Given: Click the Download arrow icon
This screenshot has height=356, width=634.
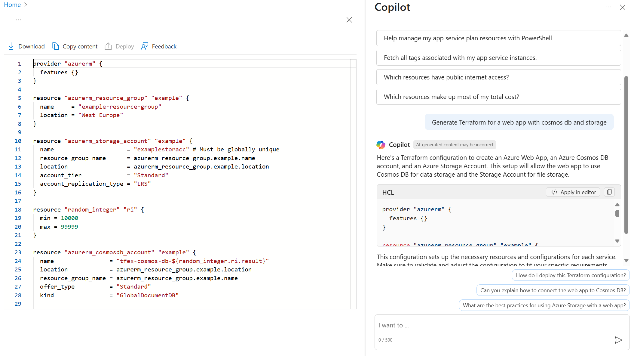Looking at the screenshot, I should point(11,46).
